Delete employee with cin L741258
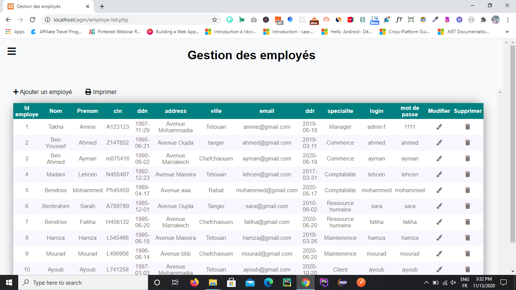Image resolution: width=516 pixels, height=290 pixels. 468,270
